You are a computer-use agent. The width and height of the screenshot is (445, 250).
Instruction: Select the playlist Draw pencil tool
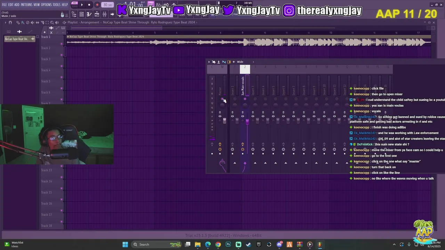tap(18, 23)
